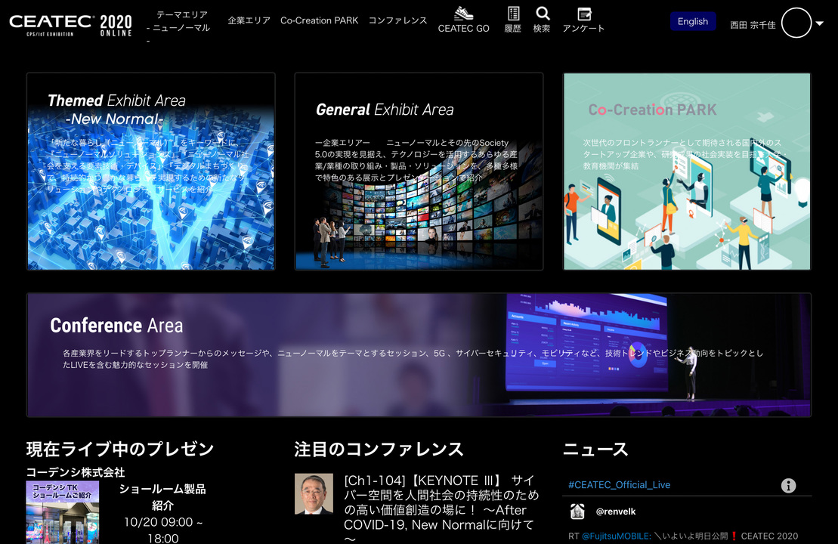Open コンファレンス navigation item
The width and height of the screenshot is (838, 544).
[x=397, y=20]
